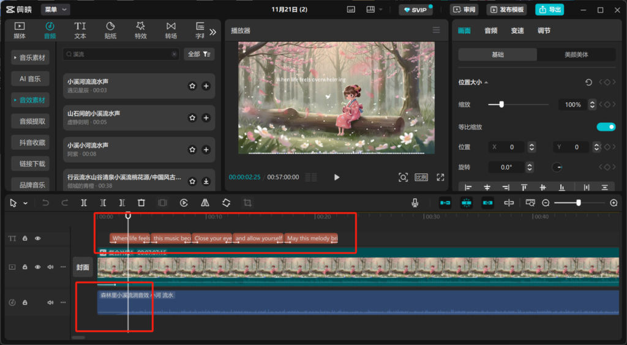Image resolution: width=627 pixels, height=345 pixels.
Task: Add 山石间的小溪流水声 to the timeline
Action: coord(206,118)
